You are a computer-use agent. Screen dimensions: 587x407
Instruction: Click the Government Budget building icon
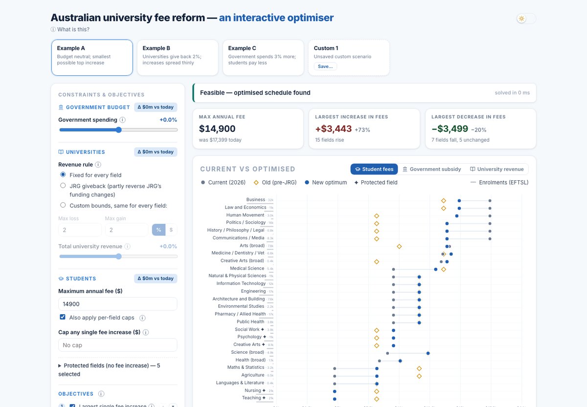61,107
